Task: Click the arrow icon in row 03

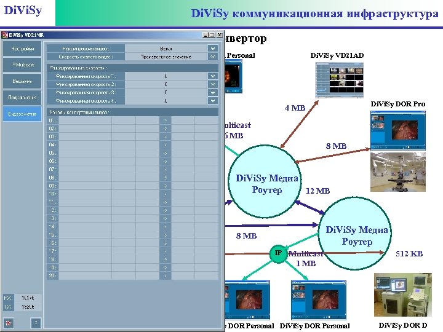Action: [x=166, y=137]
